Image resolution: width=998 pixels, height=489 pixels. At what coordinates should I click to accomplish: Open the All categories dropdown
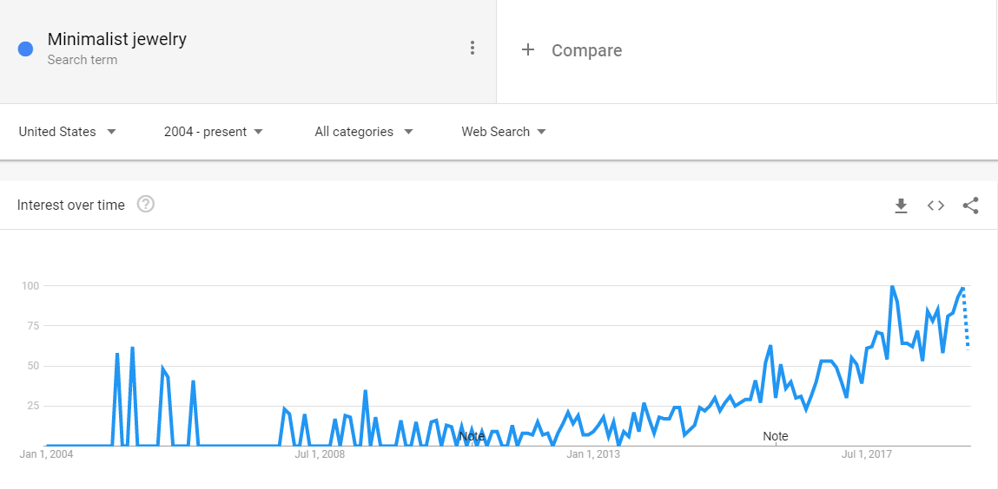pyautogui.click(x=363, y=132)
